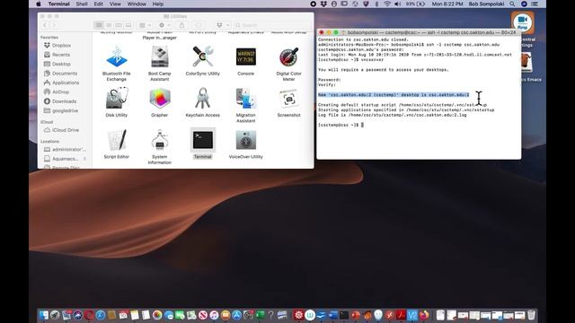Click the Ring video desktop icon
The width and height of the screenshot is (575, 323).
523,22
